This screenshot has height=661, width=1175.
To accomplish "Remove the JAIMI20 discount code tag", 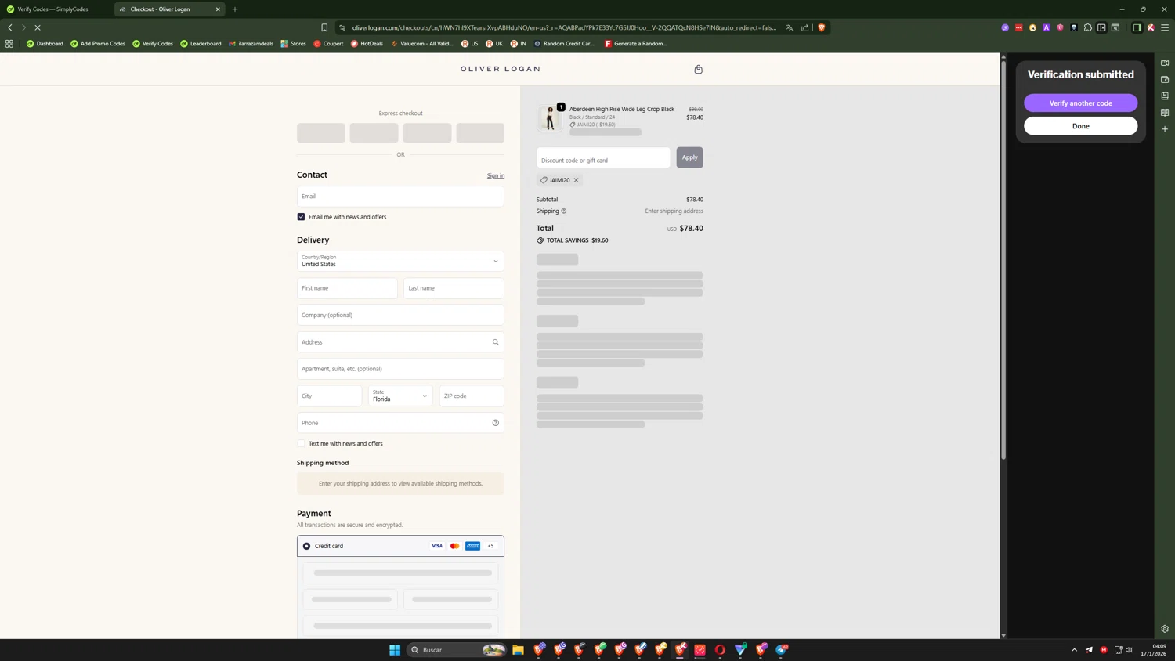I will (576, 180).
